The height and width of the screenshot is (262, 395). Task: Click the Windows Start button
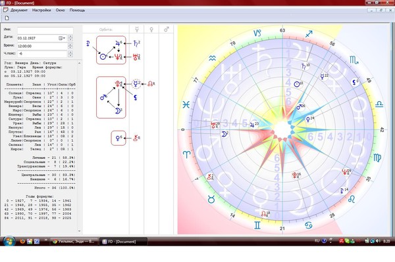[x=9, y=241]
